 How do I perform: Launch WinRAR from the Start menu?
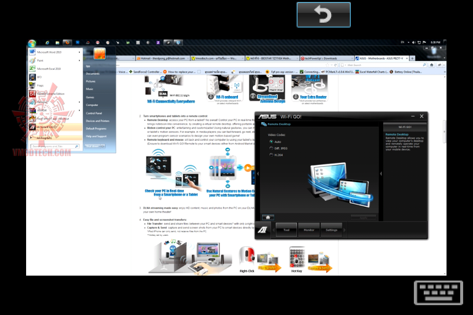(55, 110)
